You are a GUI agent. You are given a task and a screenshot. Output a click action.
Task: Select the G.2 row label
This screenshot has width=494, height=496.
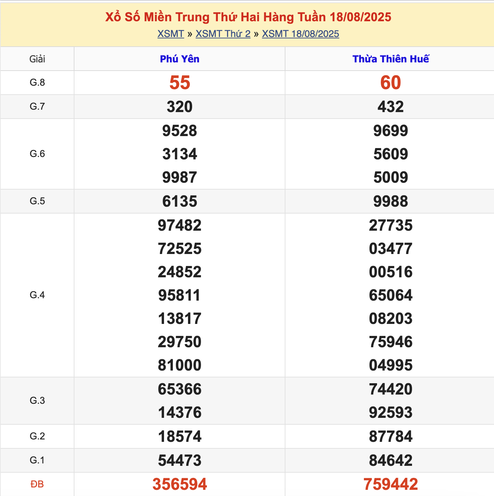point(37,436)
